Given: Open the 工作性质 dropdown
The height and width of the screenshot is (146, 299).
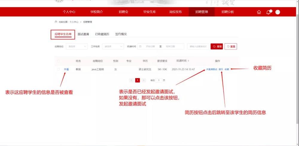Looking at the screenshot, I should (x=113, y=47).
